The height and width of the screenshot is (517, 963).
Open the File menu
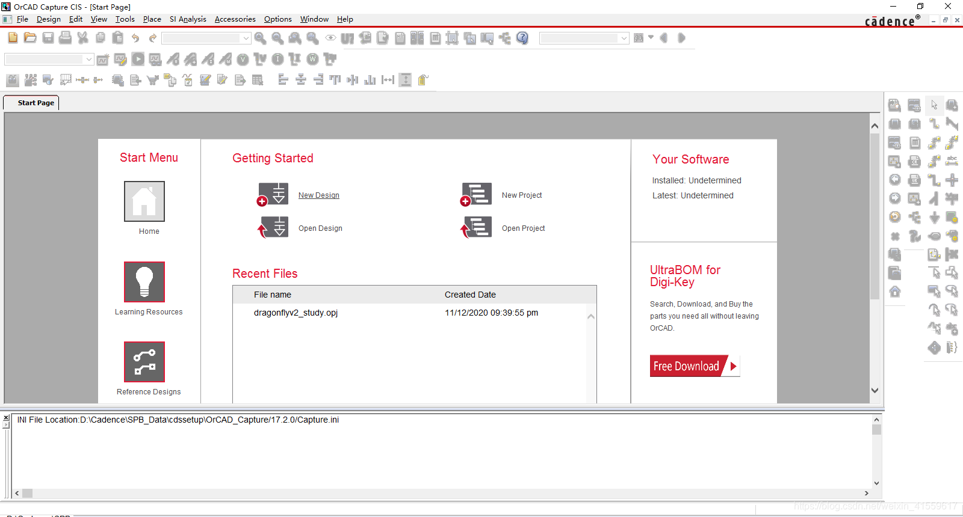(22, 19)
